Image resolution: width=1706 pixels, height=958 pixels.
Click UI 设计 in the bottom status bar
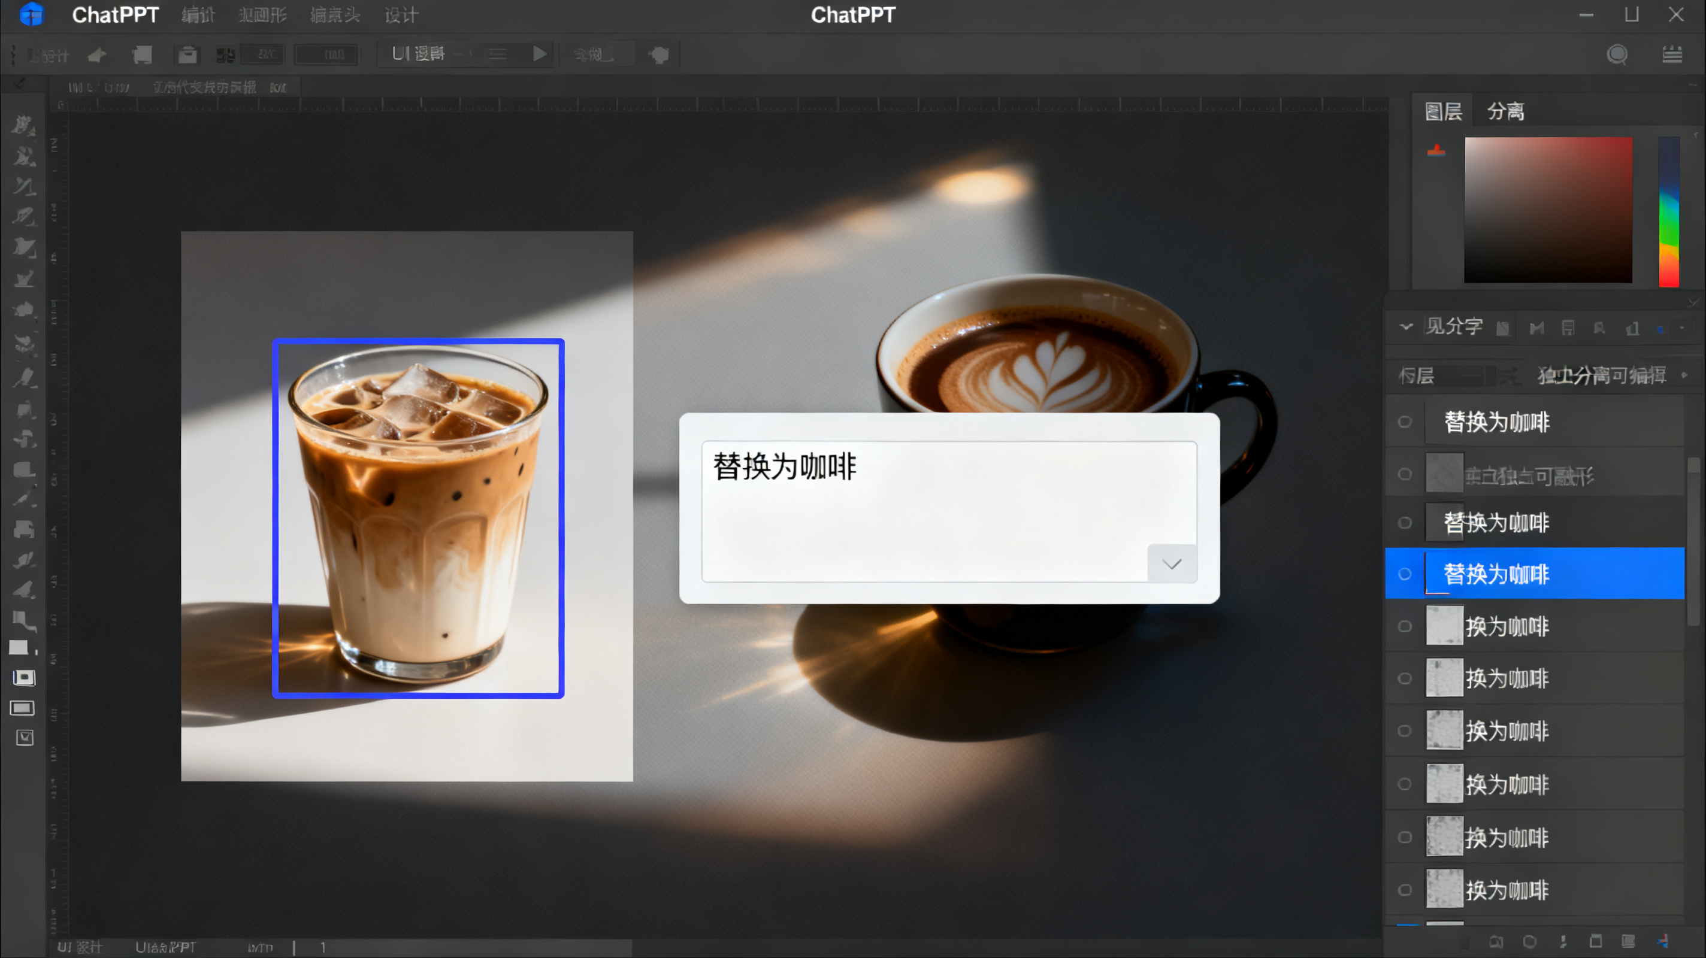80,947
